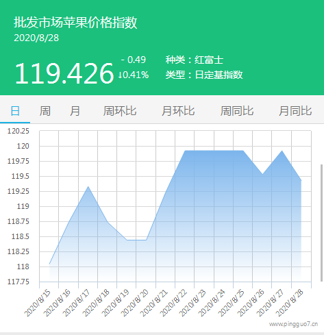Click the 种类：红富士 label
Image resolution: width=324 pixels, height=335 pixels.
point(195,60)
